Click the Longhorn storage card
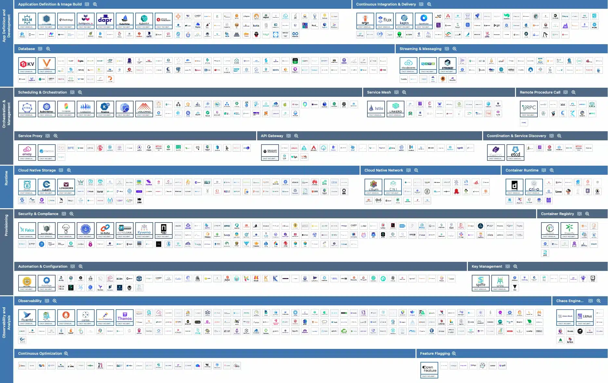Viewport: 608px width, 383px height. click(x=66, y=187)
